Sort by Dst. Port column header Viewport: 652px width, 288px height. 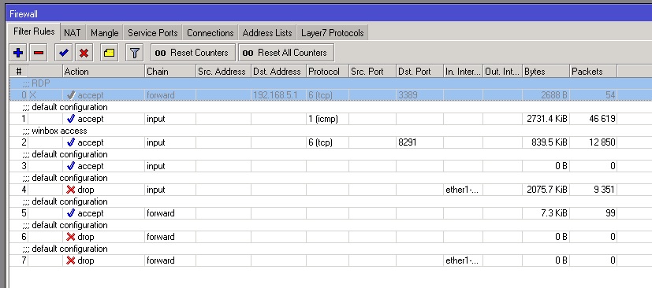[x=419, y=72]
